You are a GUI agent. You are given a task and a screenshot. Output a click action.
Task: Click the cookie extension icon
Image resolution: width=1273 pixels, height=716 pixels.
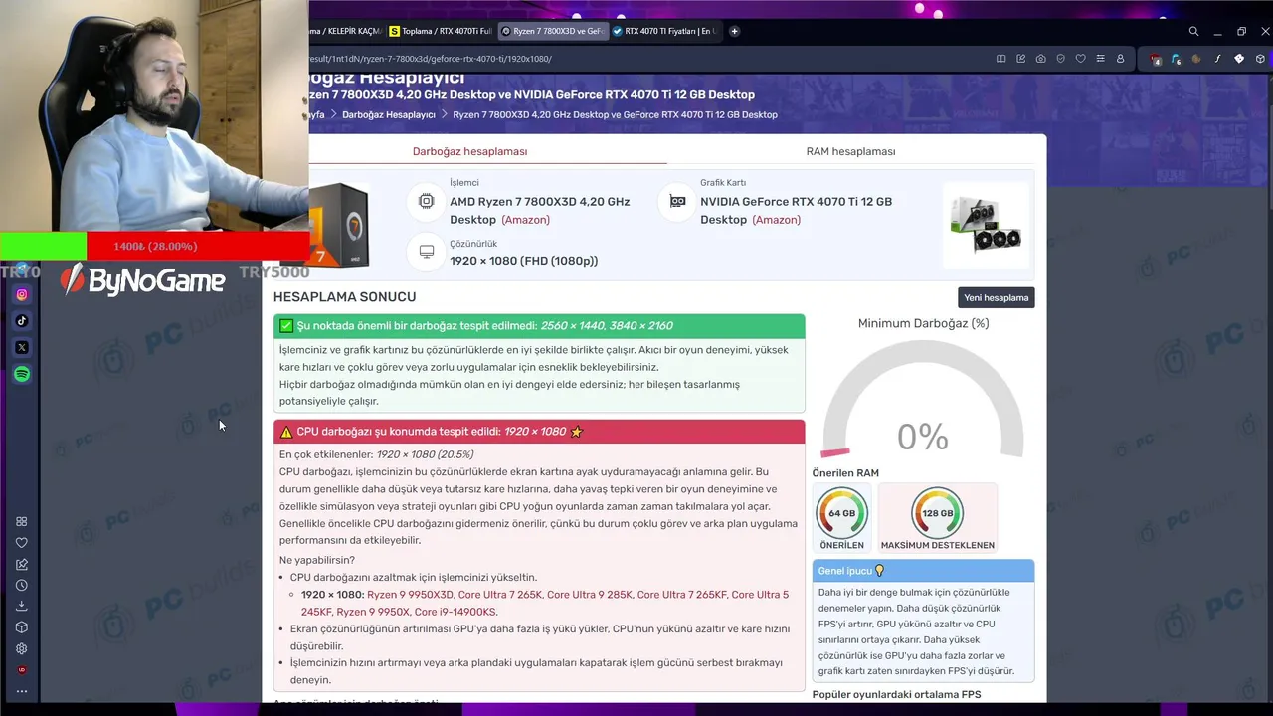pos(1196,59)
